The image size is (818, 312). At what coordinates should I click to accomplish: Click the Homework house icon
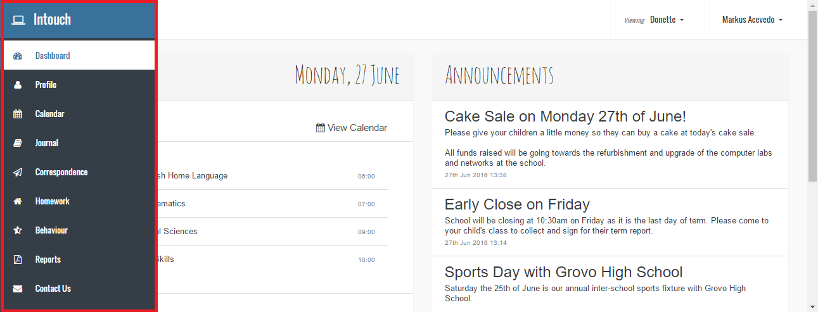click(18, 201)
